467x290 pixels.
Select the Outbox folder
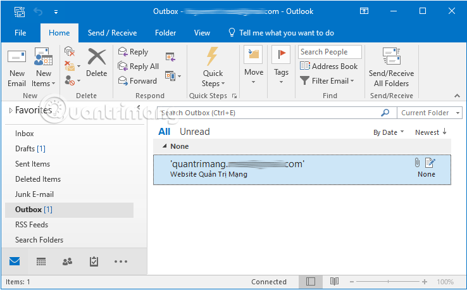click(x=69, y=210)
